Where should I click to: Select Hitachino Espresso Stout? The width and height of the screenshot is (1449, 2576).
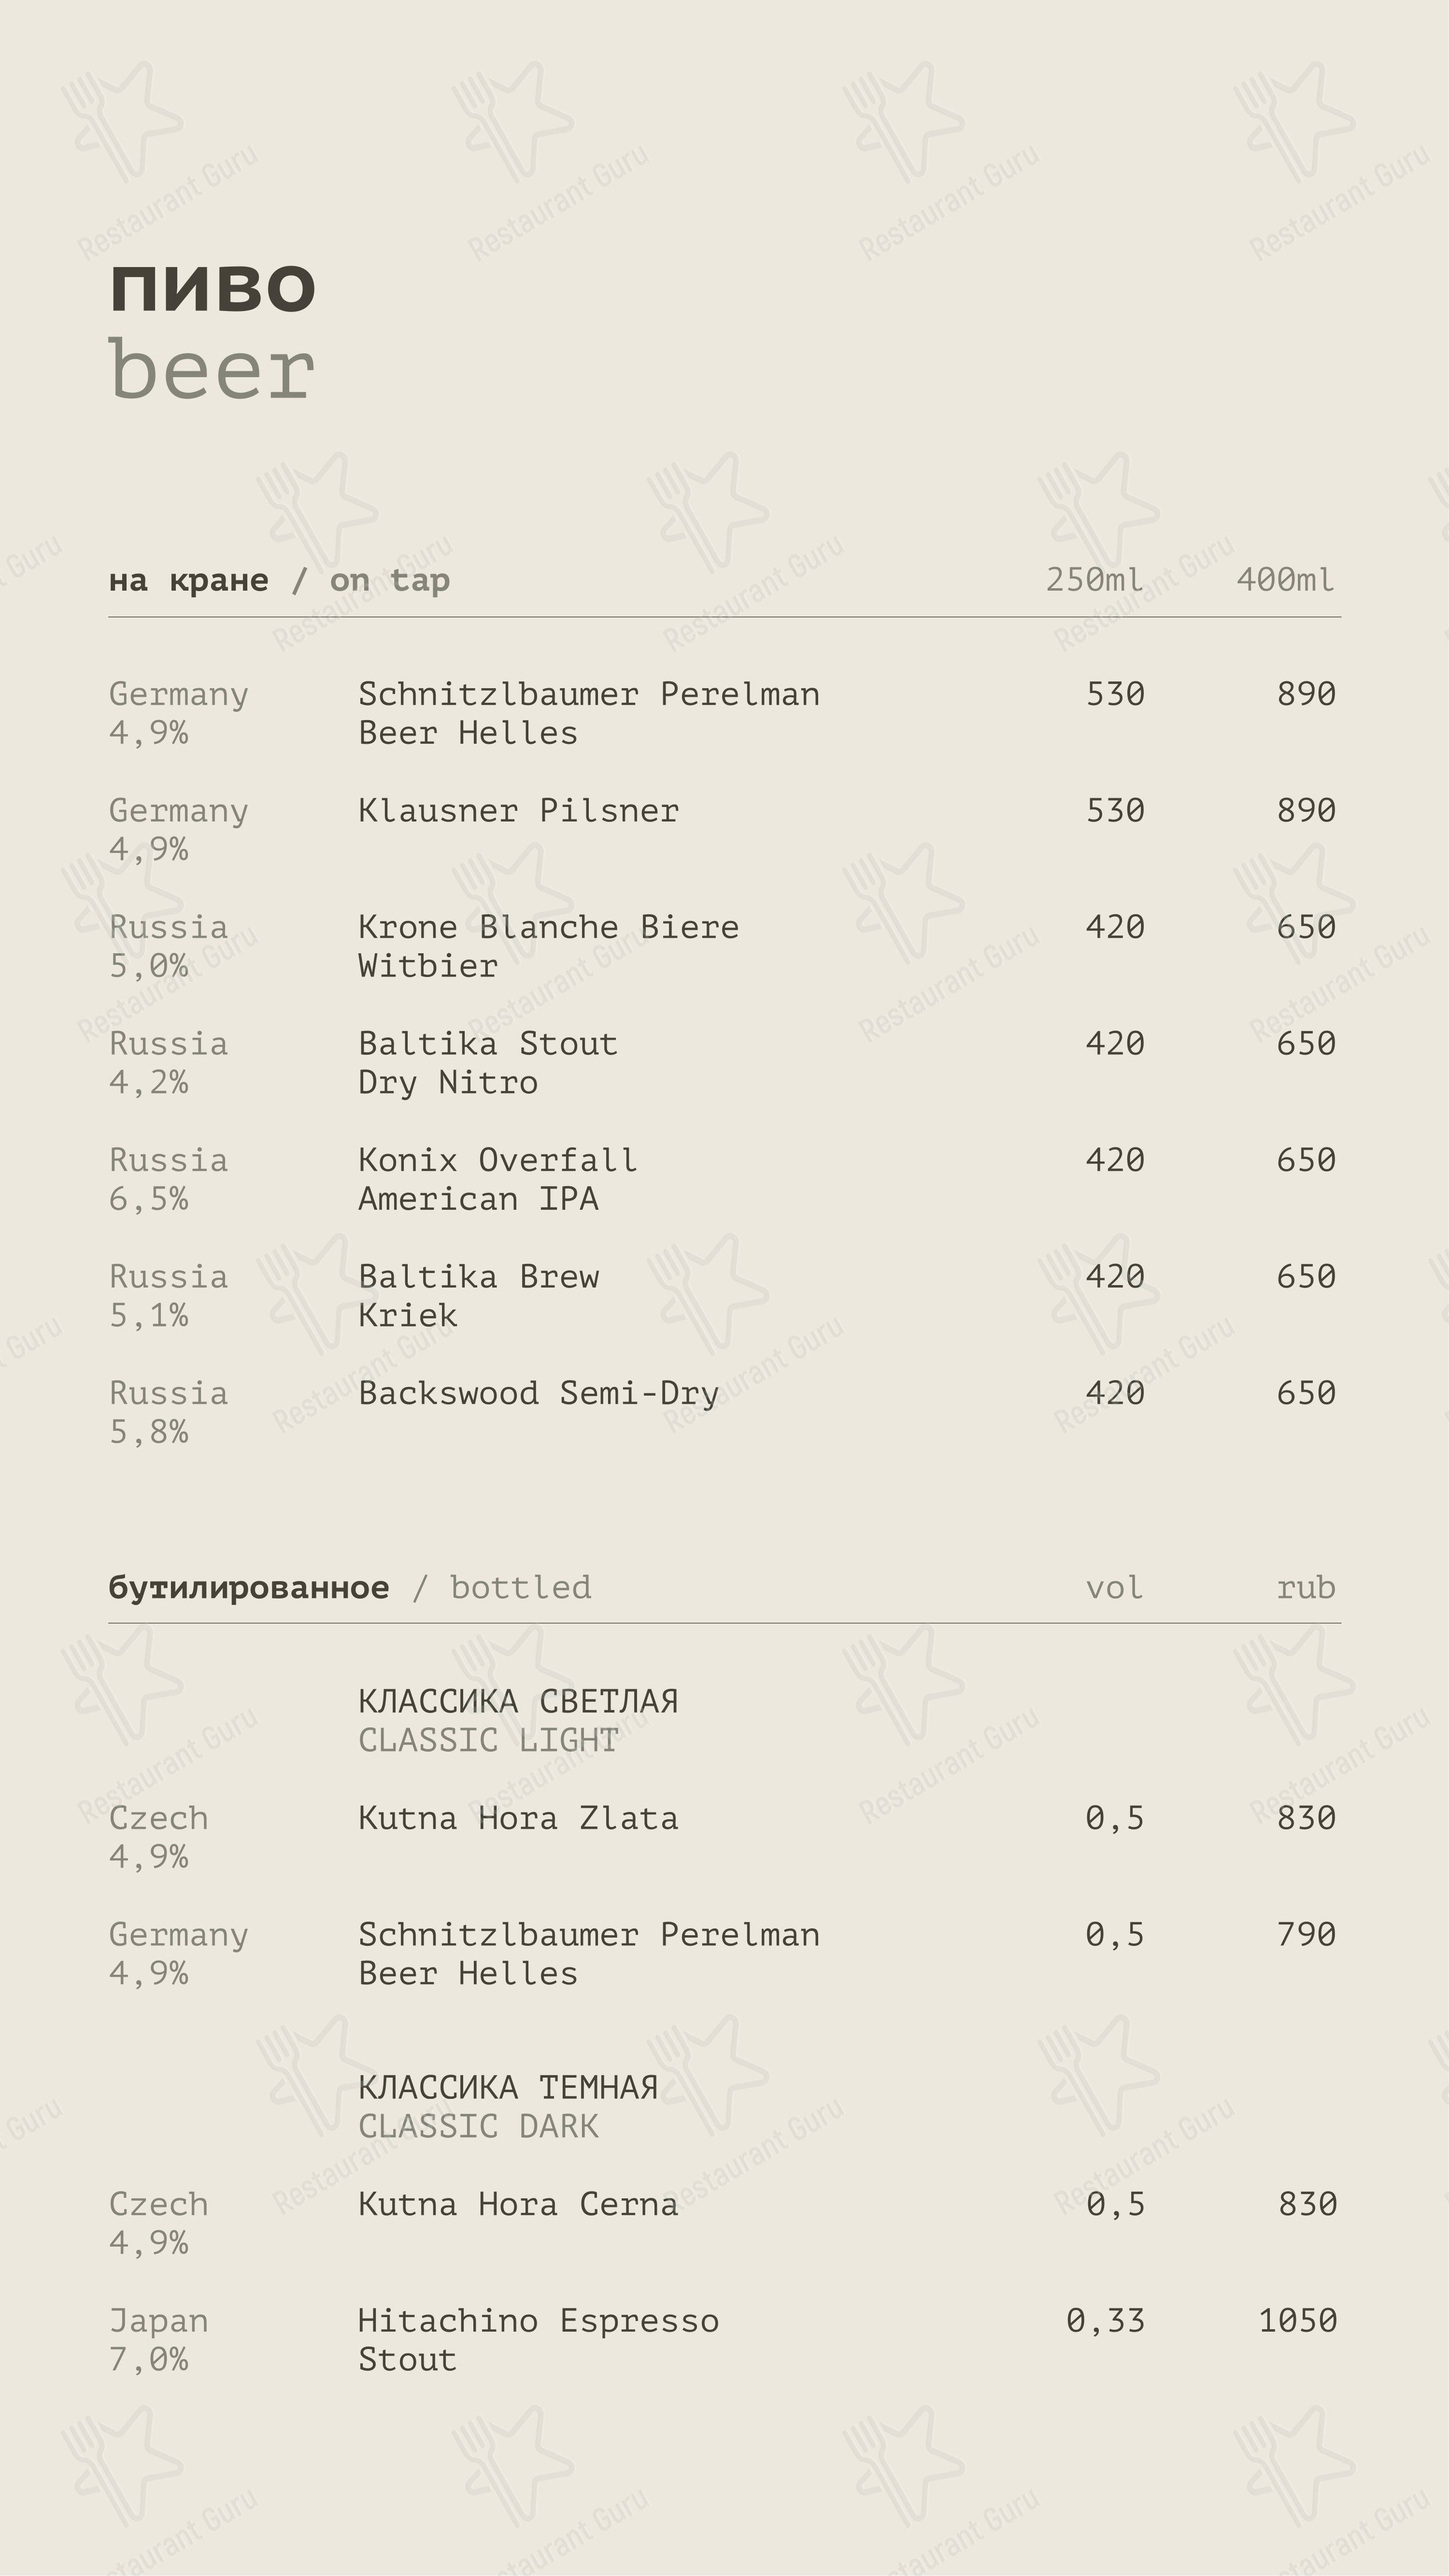tap(538, 2339)
